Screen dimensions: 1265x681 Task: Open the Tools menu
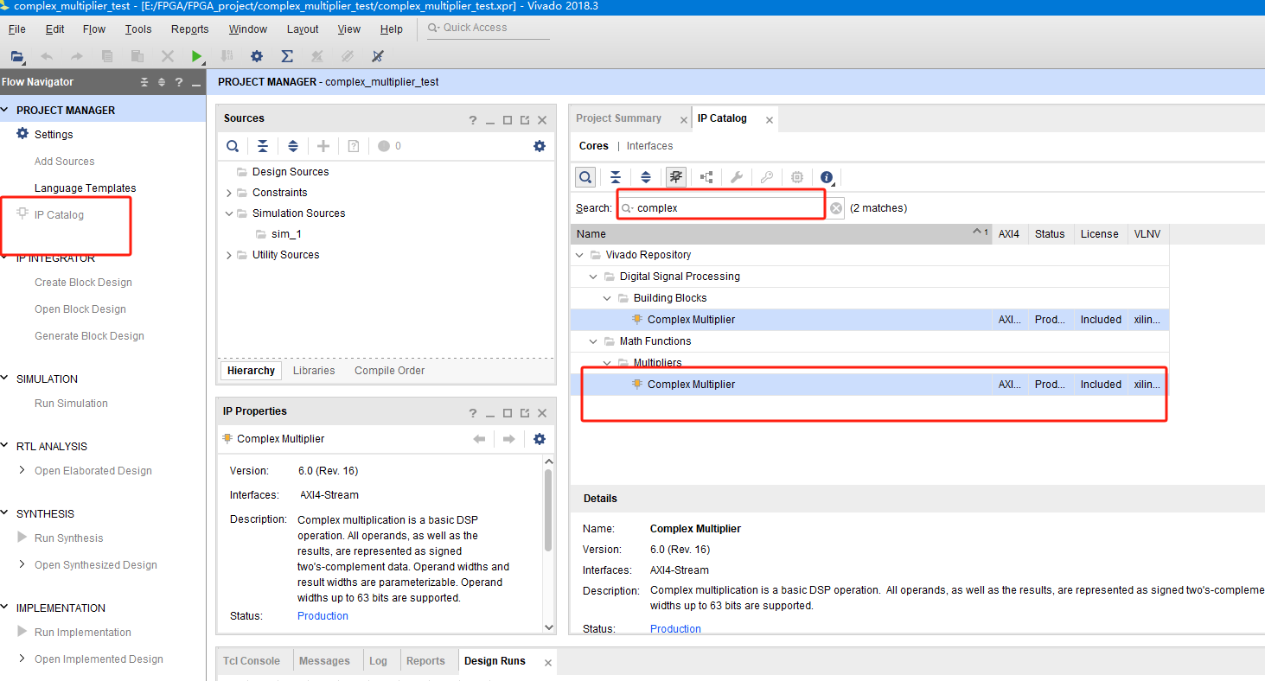[x=138, y=29]
